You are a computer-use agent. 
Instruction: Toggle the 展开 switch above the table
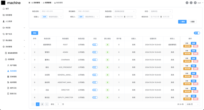click(197, 33)
